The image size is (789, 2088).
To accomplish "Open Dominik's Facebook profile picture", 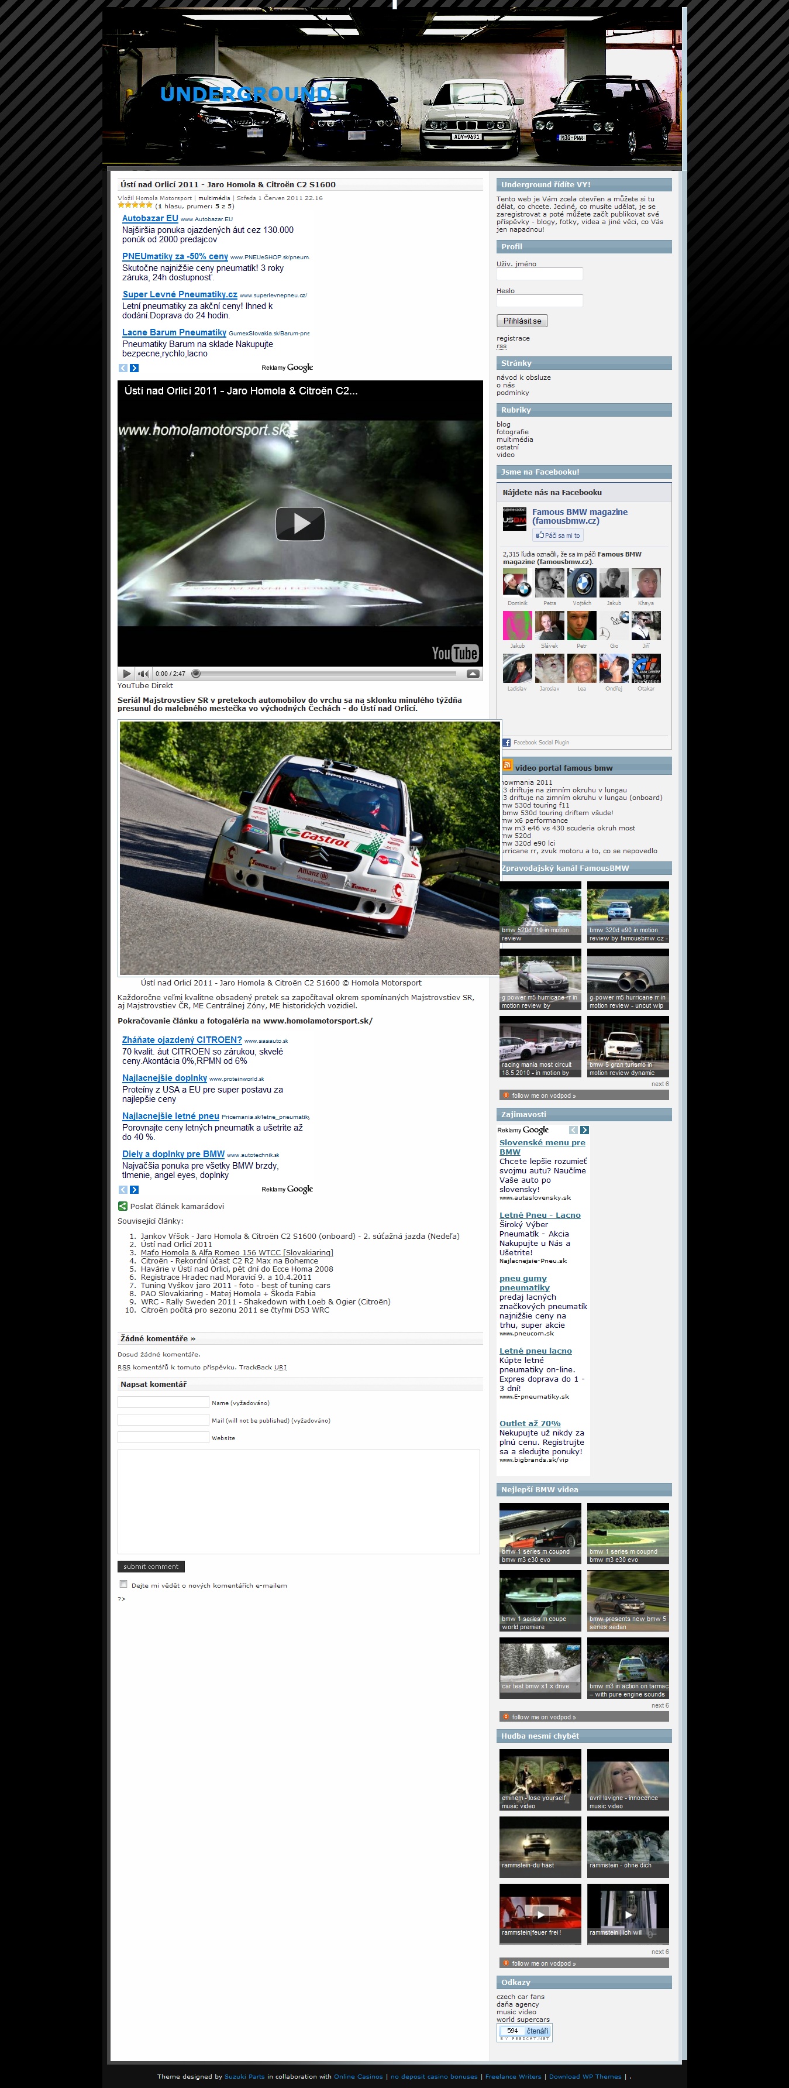I will [517, 583].
